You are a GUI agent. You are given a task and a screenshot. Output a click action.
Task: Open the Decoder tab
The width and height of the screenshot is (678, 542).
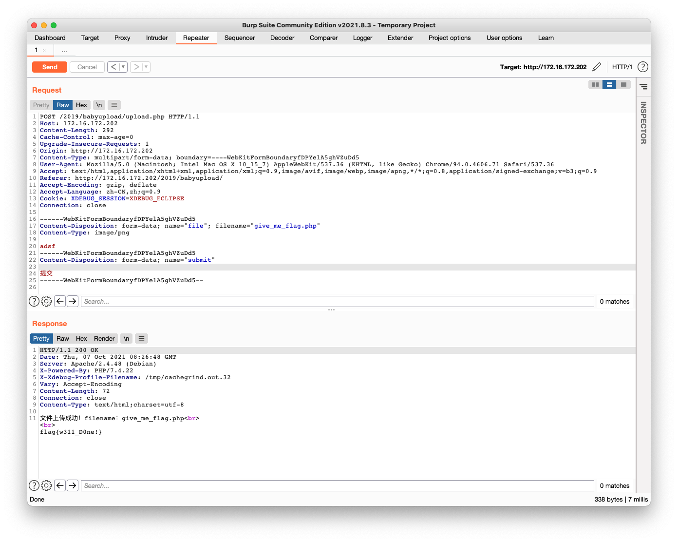(282, 38)
